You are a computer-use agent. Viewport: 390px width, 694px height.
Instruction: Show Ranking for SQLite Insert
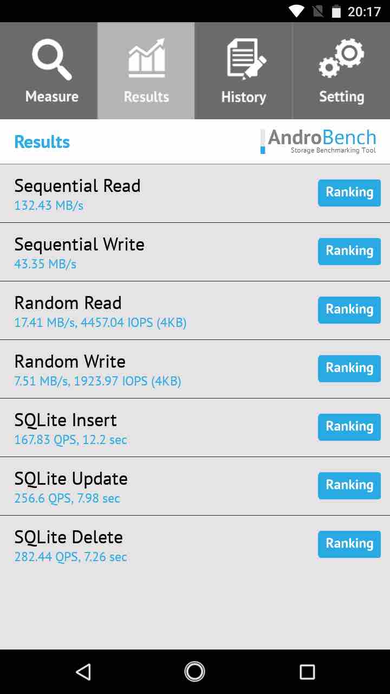point(349,427)
